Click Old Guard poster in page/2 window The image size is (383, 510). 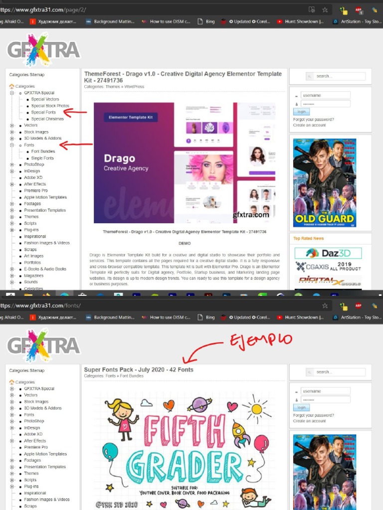click(x=325, y=183)
